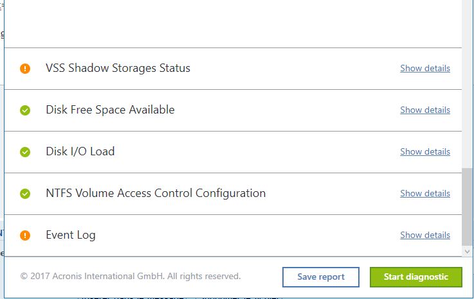Select the VSS Shadow Storages Status row label
This screenshot has width=474, height=299.
click(x=118, y=68)
